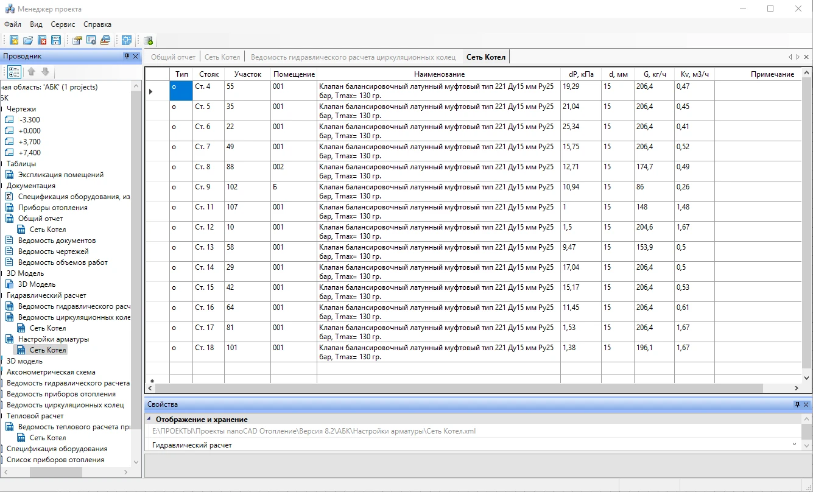Viewport: 813px width, 492px height.
Task: Click the blue crosshair drawing icon in toolbar
Action: (127, 40)
